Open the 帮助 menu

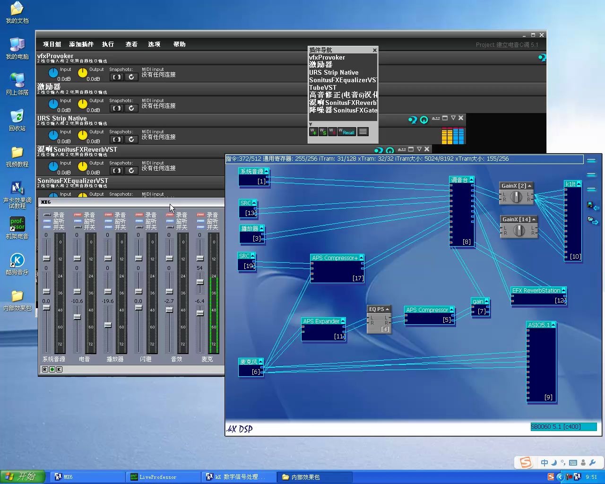click(179, 44)
